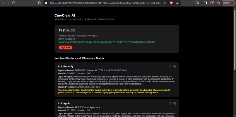Click the Audit ID line

[78, 36]
